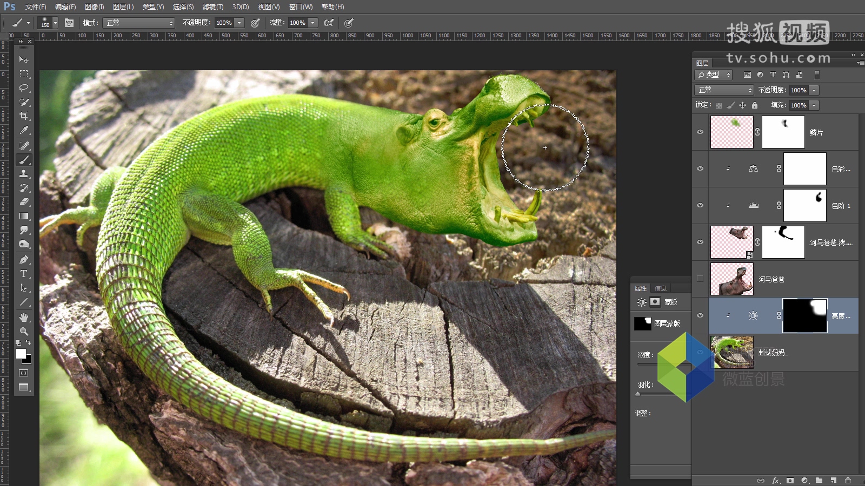Switch to the 信息 tab
This screenshot has height=486, width=865.
pos(661,288)
